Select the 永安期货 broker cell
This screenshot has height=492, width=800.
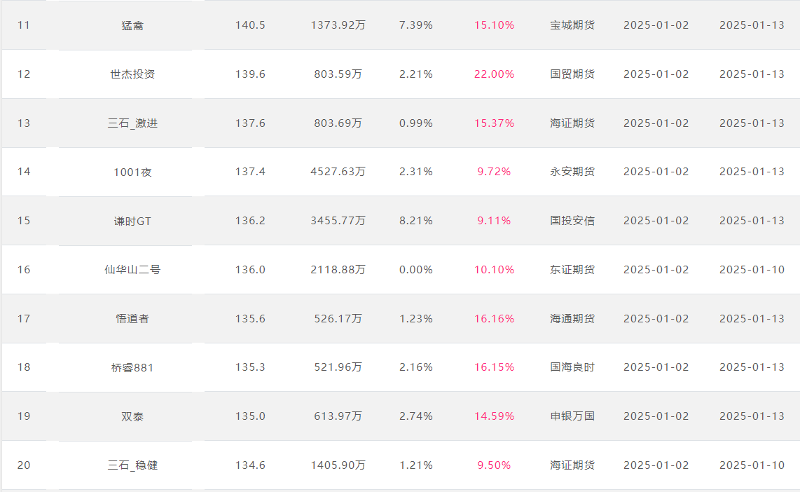572,172
